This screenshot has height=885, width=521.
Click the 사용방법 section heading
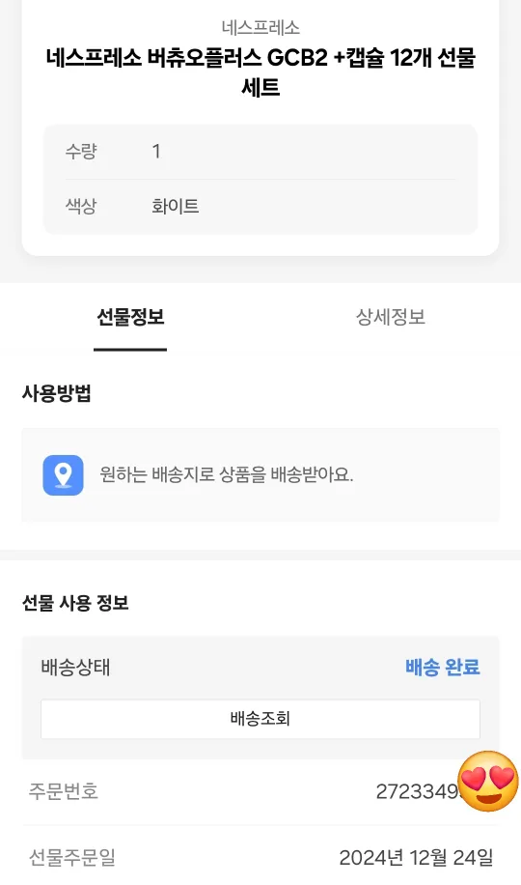click(x=56, y=393)
